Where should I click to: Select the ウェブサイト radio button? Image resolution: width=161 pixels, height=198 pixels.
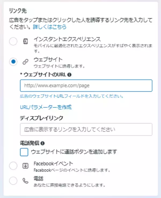(x=13, y=62)
